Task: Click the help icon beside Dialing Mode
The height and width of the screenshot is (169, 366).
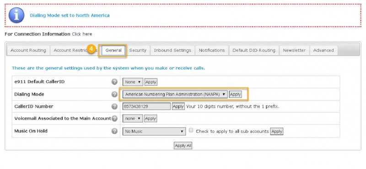Action: tap(114, 94)
